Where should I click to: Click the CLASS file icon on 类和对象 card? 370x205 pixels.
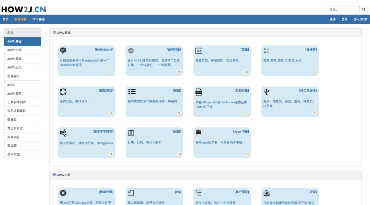[199, 92]
